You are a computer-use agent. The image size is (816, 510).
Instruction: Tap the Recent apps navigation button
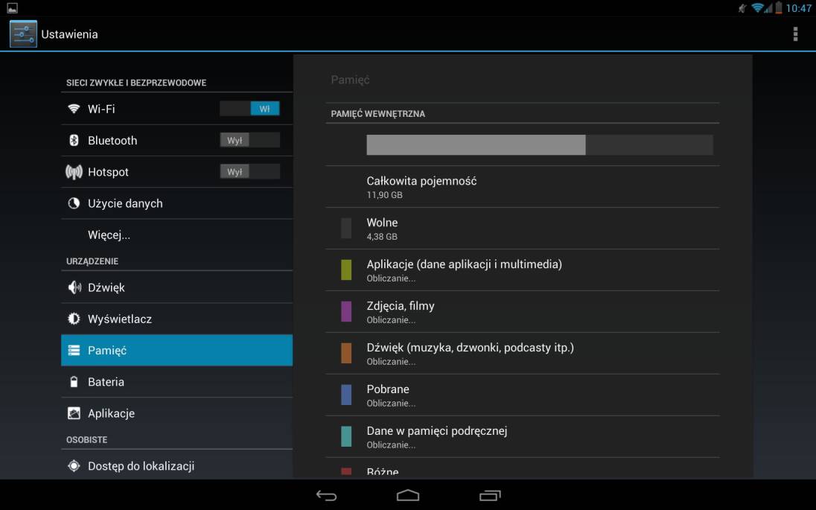[490, 495]
